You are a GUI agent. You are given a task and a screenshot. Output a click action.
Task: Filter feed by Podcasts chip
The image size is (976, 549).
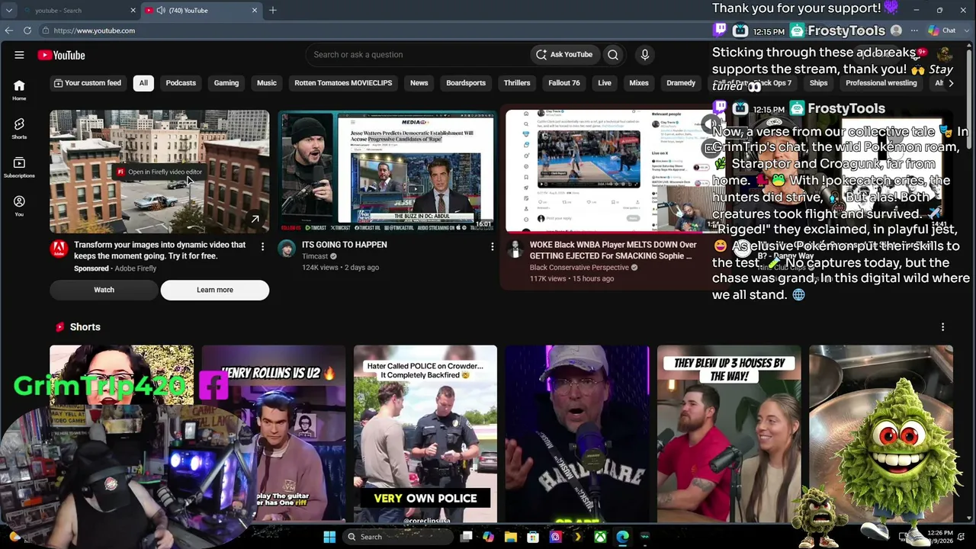click(181, 83)
